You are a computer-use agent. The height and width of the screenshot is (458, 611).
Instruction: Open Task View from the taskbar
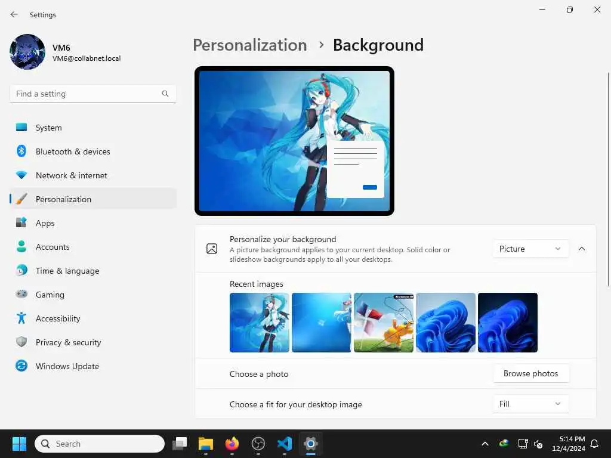(x=180, y=444)
